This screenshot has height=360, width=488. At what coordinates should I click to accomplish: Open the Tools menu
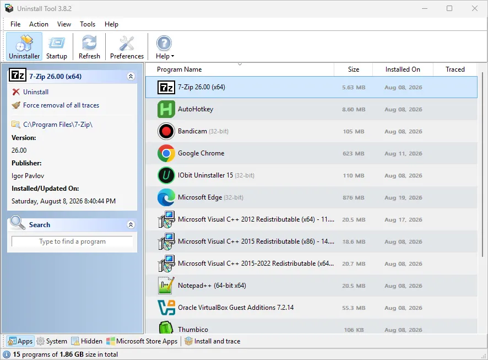[x=88, y=24]
